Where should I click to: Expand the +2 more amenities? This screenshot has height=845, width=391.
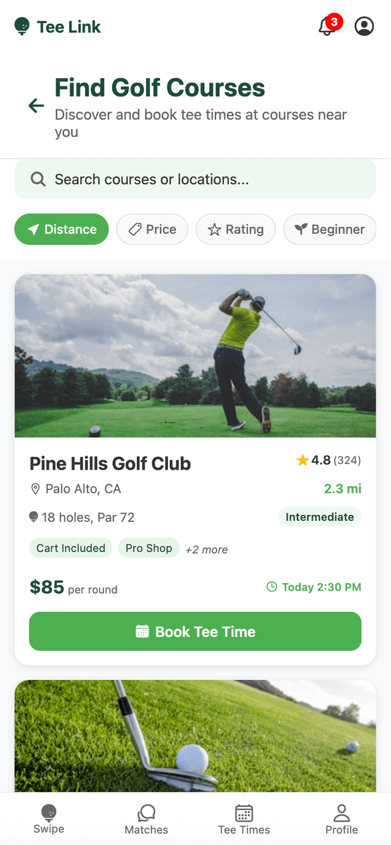[206, 550]
